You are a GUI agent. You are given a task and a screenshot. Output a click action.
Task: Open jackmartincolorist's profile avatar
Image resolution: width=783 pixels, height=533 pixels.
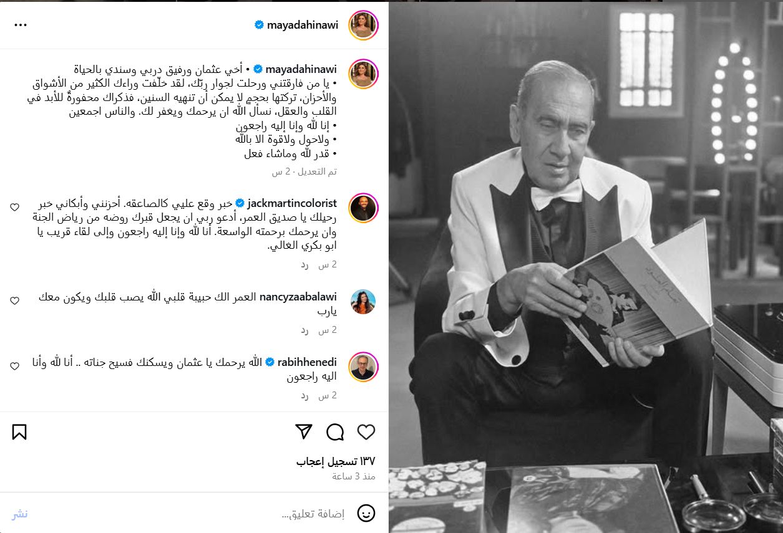(363, 208)
